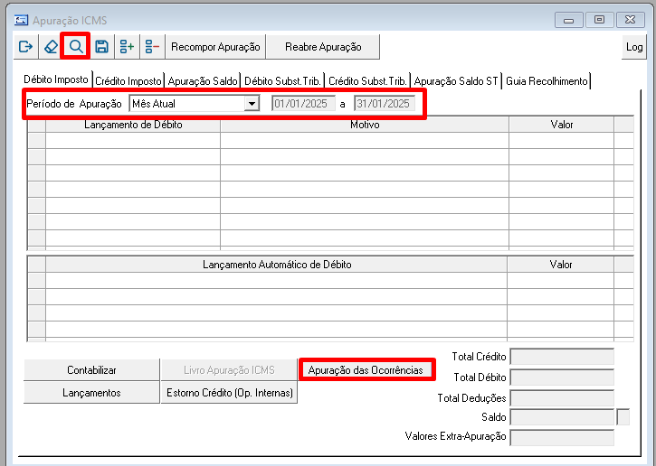Click Estorno Crédito (Op. Internas) button

coord(229,393)
